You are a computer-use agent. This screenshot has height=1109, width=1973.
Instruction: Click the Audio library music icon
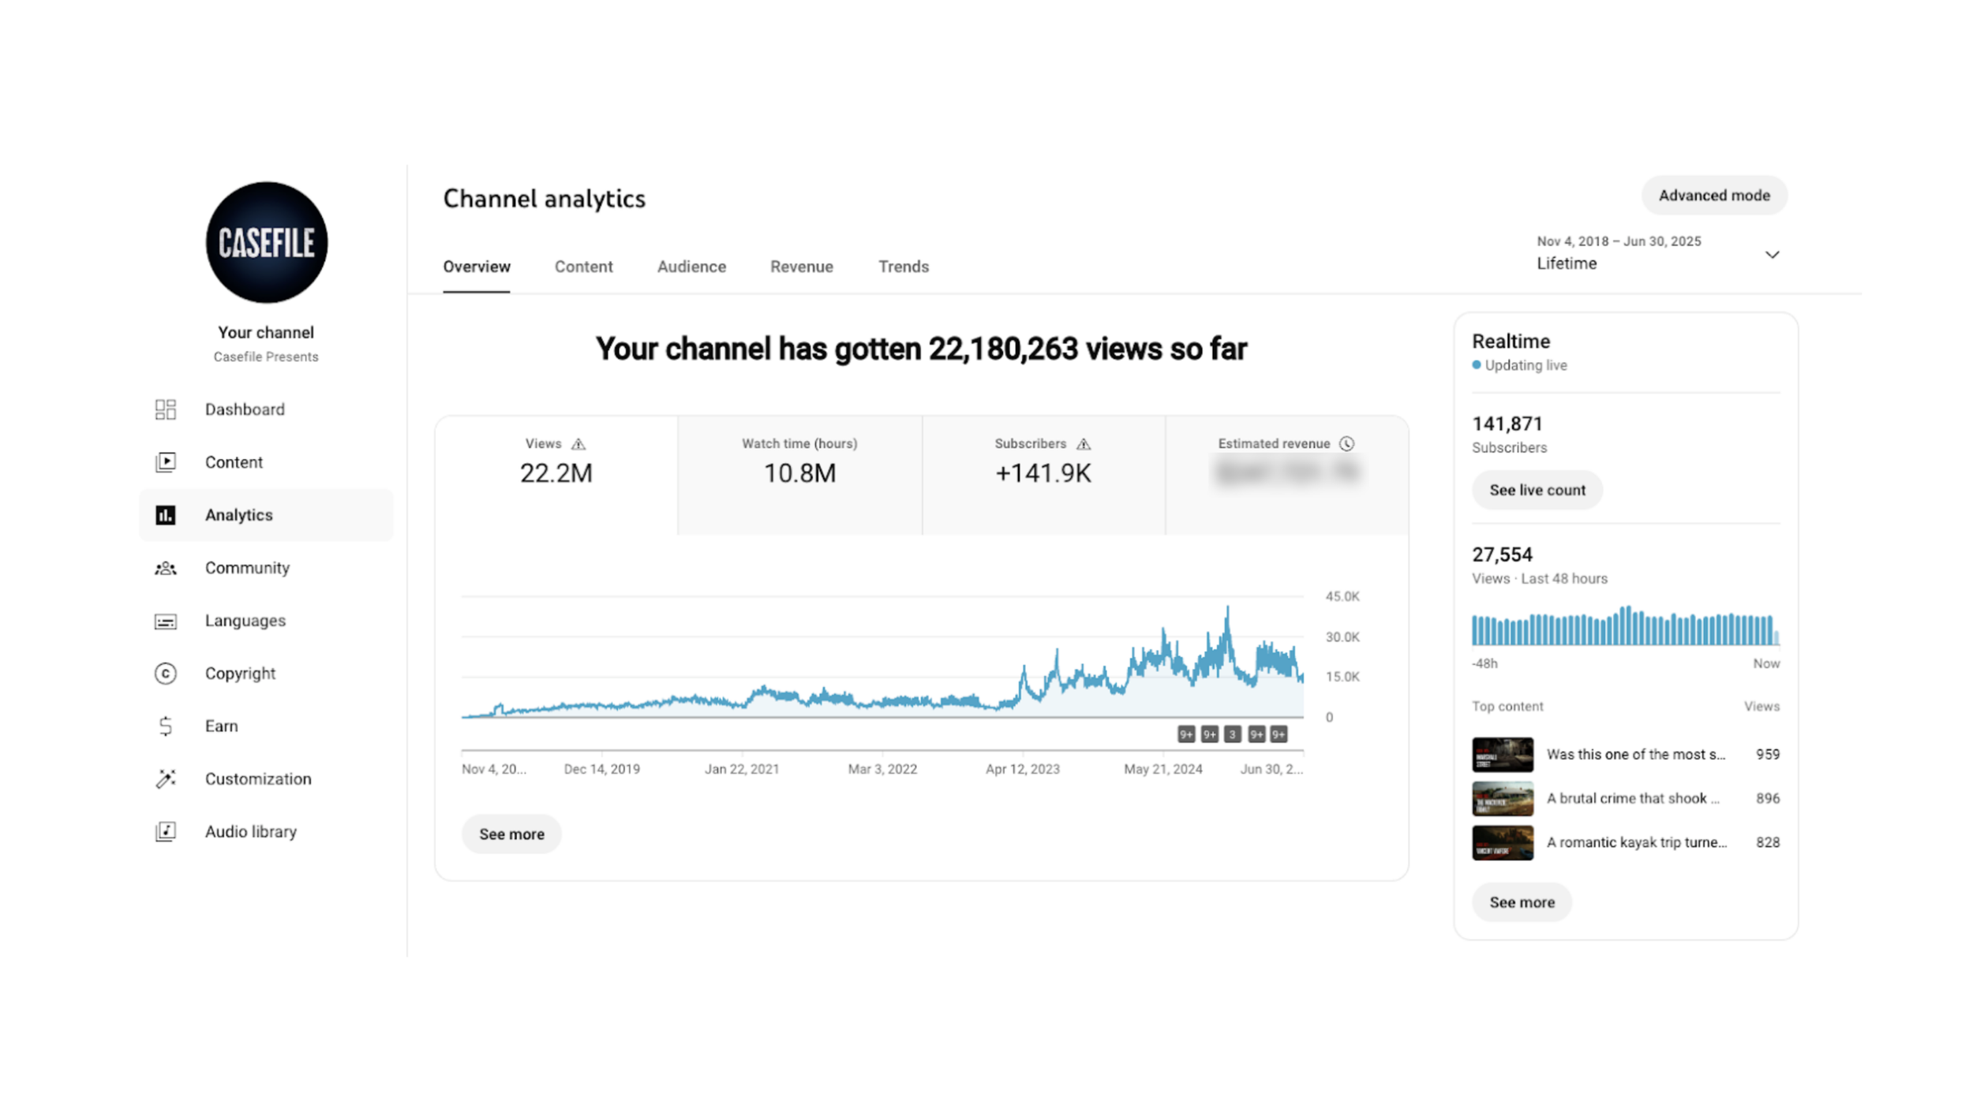pos(165,831)
